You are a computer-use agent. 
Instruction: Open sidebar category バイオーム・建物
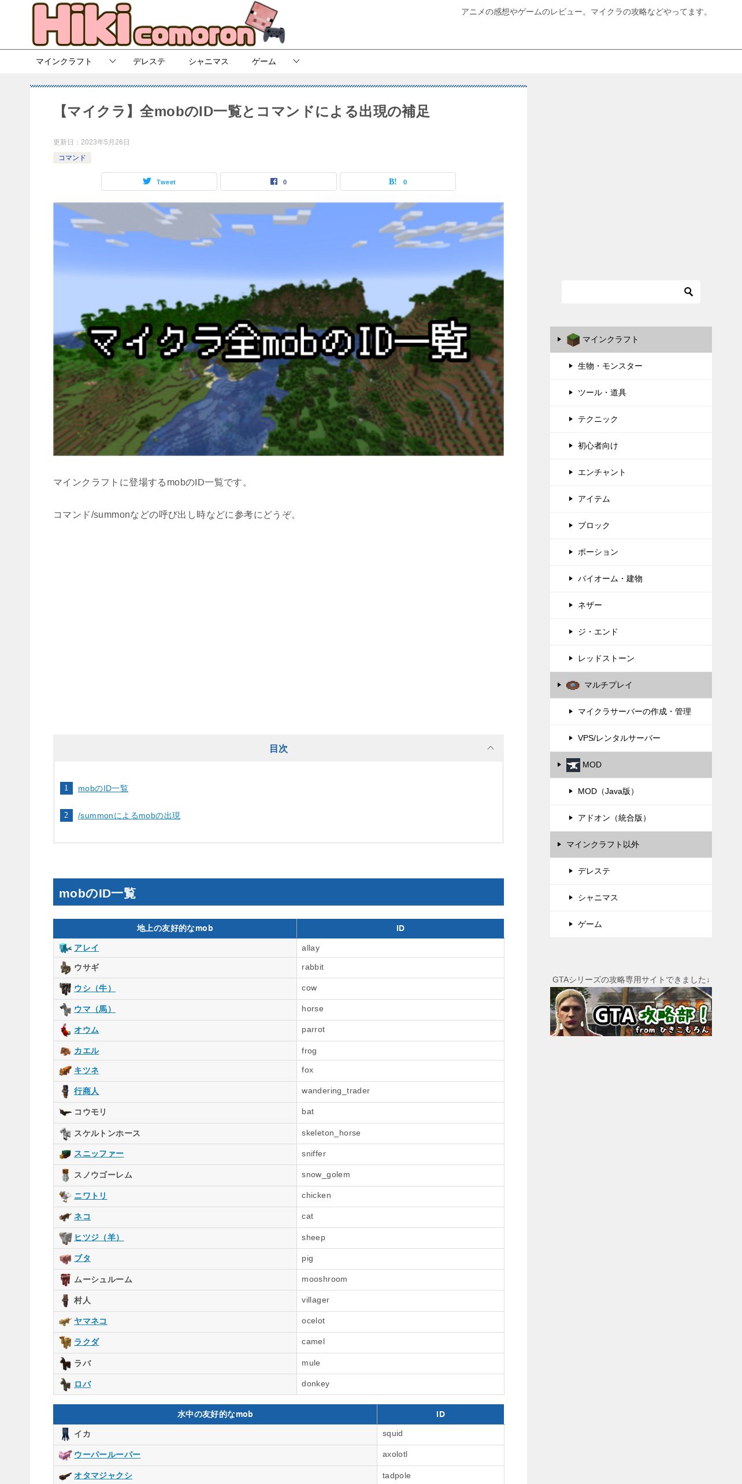[631, 579]
